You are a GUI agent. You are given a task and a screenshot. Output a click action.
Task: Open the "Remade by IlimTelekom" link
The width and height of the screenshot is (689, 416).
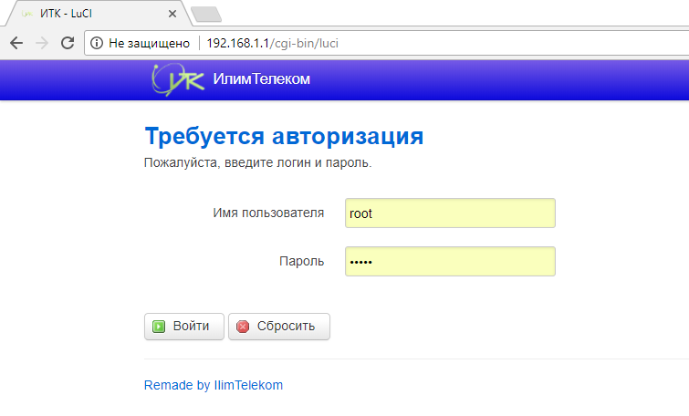tap(214, 385)
